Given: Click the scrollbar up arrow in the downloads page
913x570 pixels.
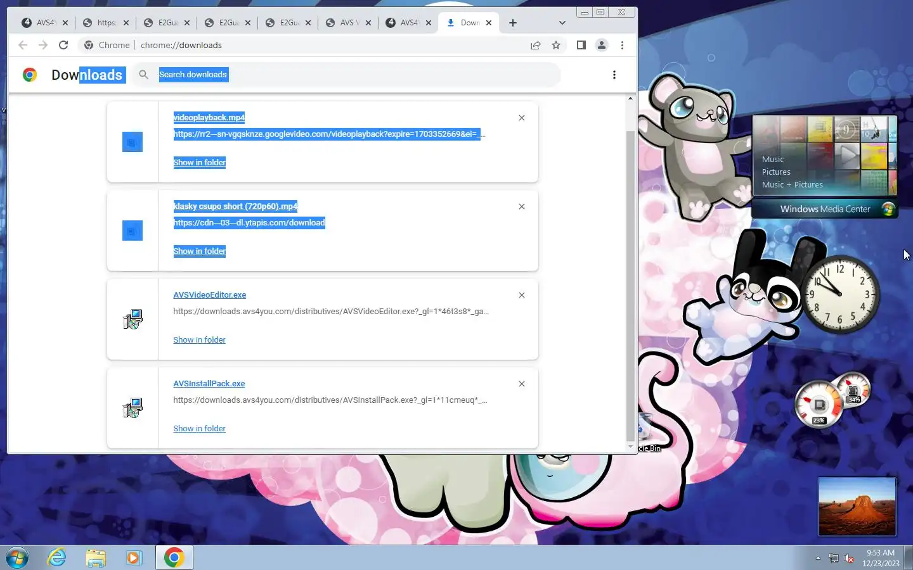Looking at the screenshot, I should [630, 98].
